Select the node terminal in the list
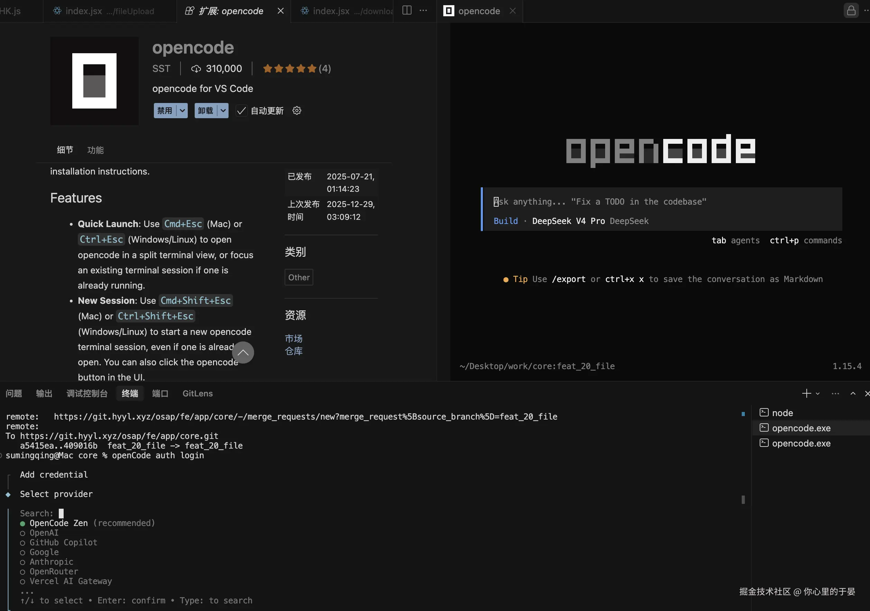 tap(811, 413)
